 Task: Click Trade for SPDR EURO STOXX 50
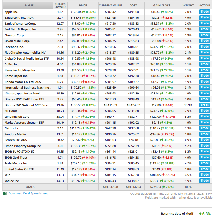[205, 151]
